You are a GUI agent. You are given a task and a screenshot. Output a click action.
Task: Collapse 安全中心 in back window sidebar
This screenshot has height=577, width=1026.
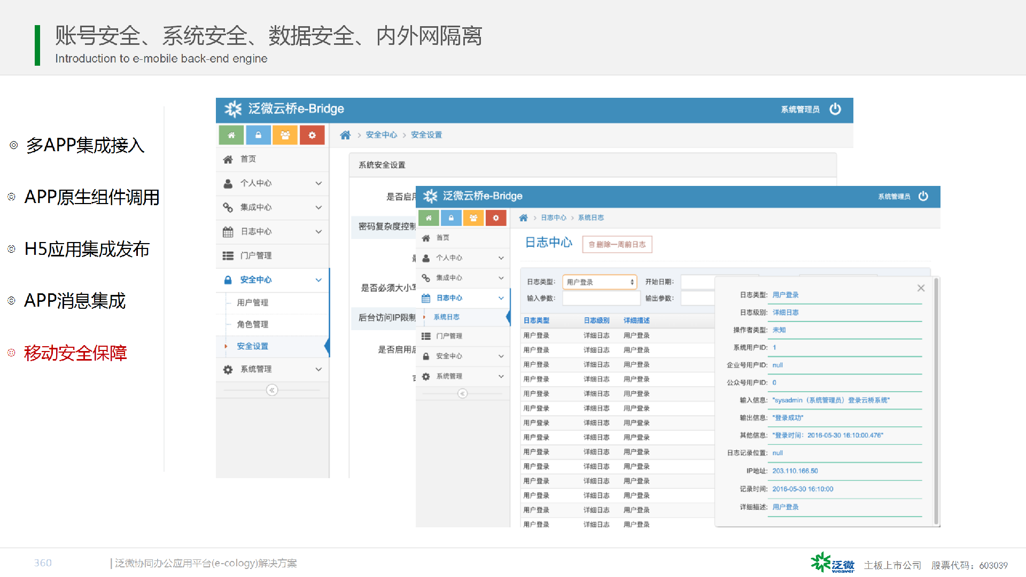(x=273, y=279)
